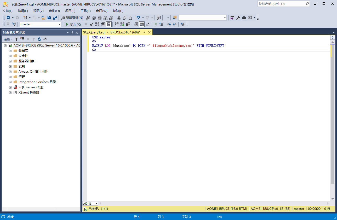Viewport: 337px width, 220px height.
Task: Open the 连接 dropdown in Object Explorer
Action: (8, 39)
